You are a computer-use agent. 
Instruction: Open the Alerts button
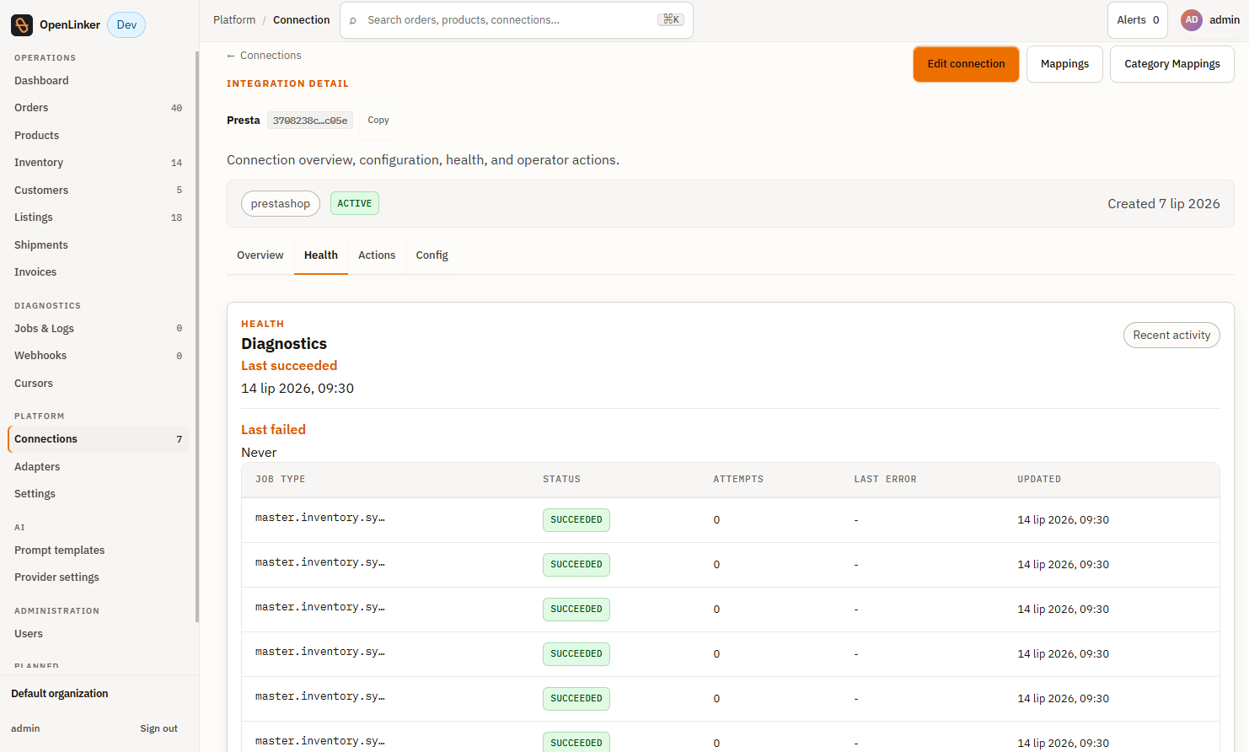[x=1138, y=20]
